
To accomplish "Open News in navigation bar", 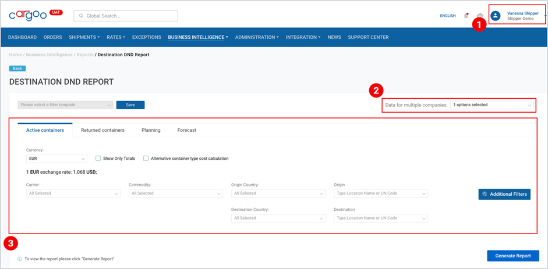I will click(x=334, y=37).
